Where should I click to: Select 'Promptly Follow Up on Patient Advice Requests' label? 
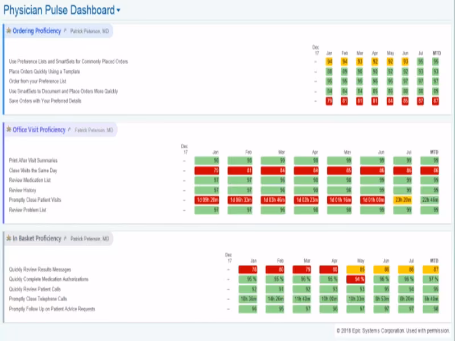tap(52, 309)
